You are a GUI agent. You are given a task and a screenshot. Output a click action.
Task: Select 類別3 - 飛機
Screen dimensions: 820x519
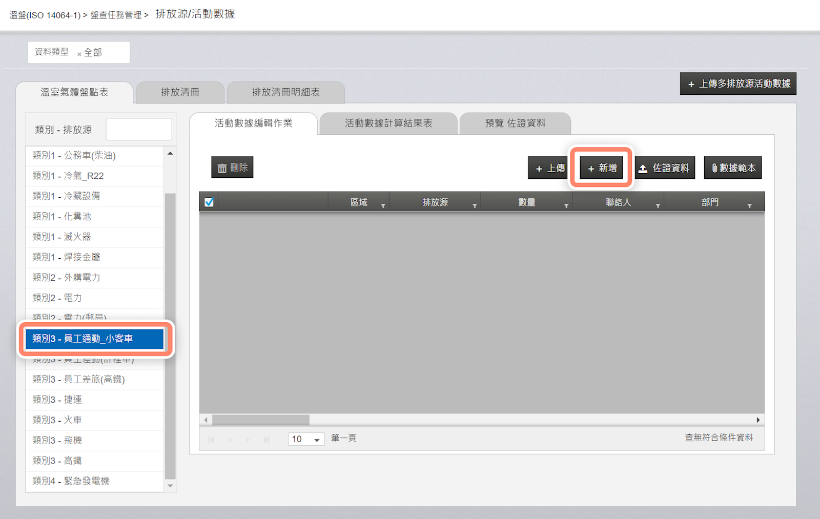coord(95,440)
